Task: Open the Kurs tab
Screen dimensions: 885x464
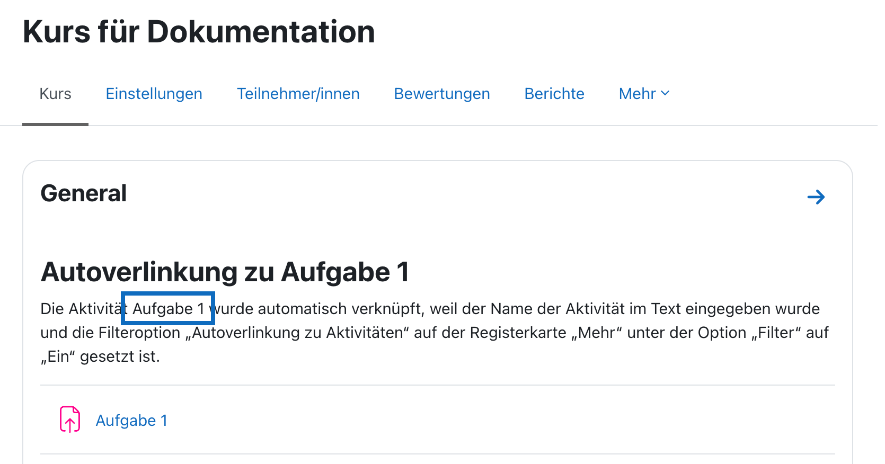Action: [55, 94]
